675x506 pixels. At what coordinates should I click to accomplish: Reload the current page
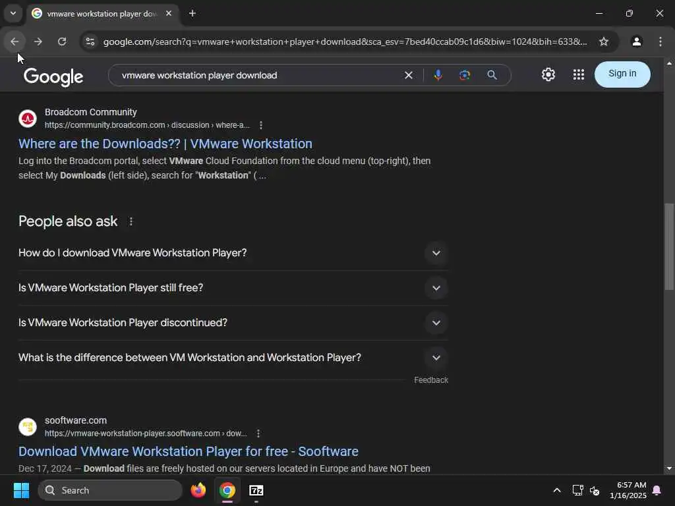coord(62,42)
